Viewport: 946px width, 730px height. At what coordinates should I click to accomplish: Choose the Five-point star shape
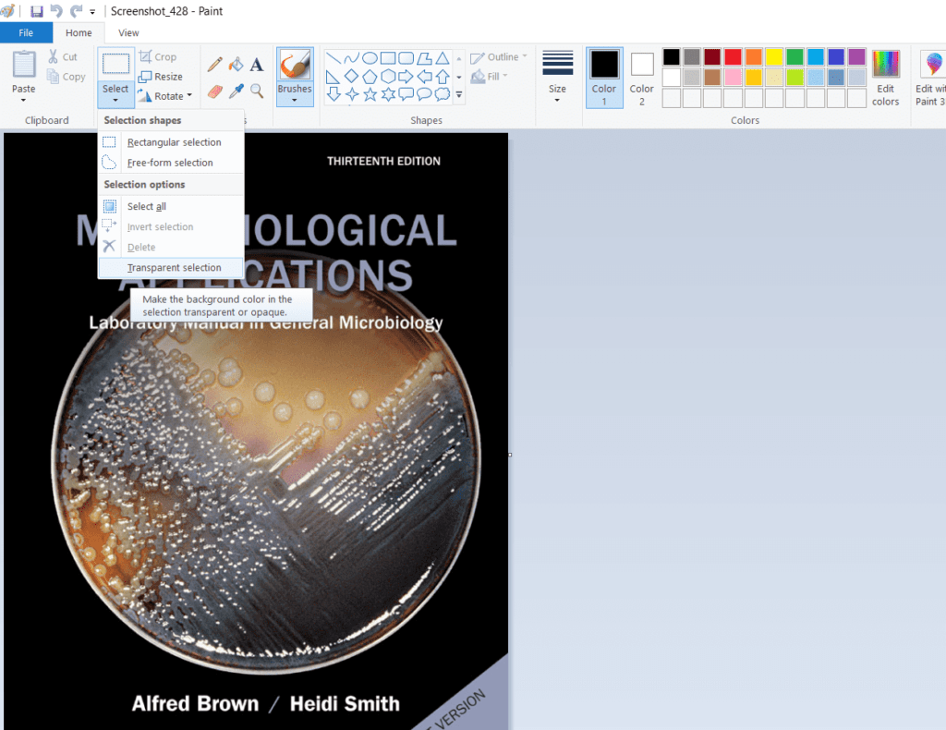click(370, 95)
